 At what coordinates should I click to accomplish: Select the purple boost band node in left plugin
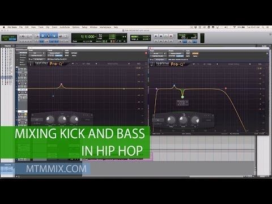(x=61, y=84)
